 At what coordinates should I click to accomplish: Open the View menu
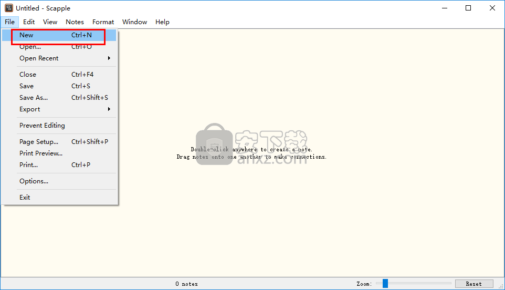tap(50, 22)
